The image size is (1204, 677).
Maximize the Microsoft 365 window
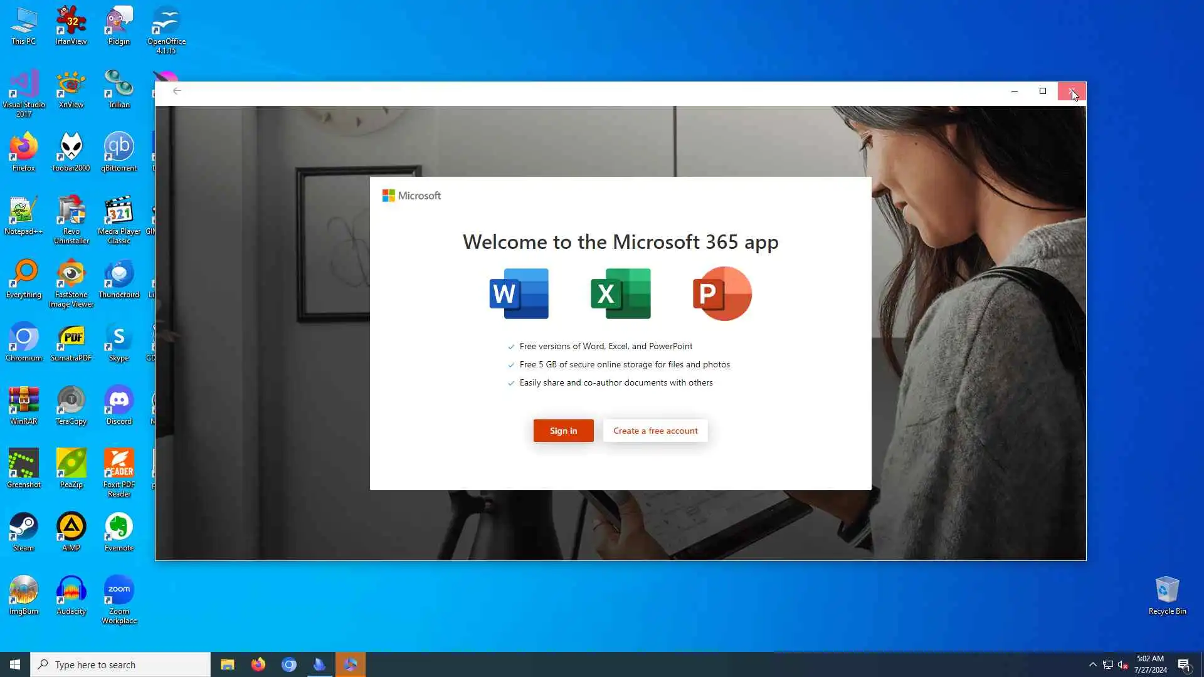(1043, 91)
